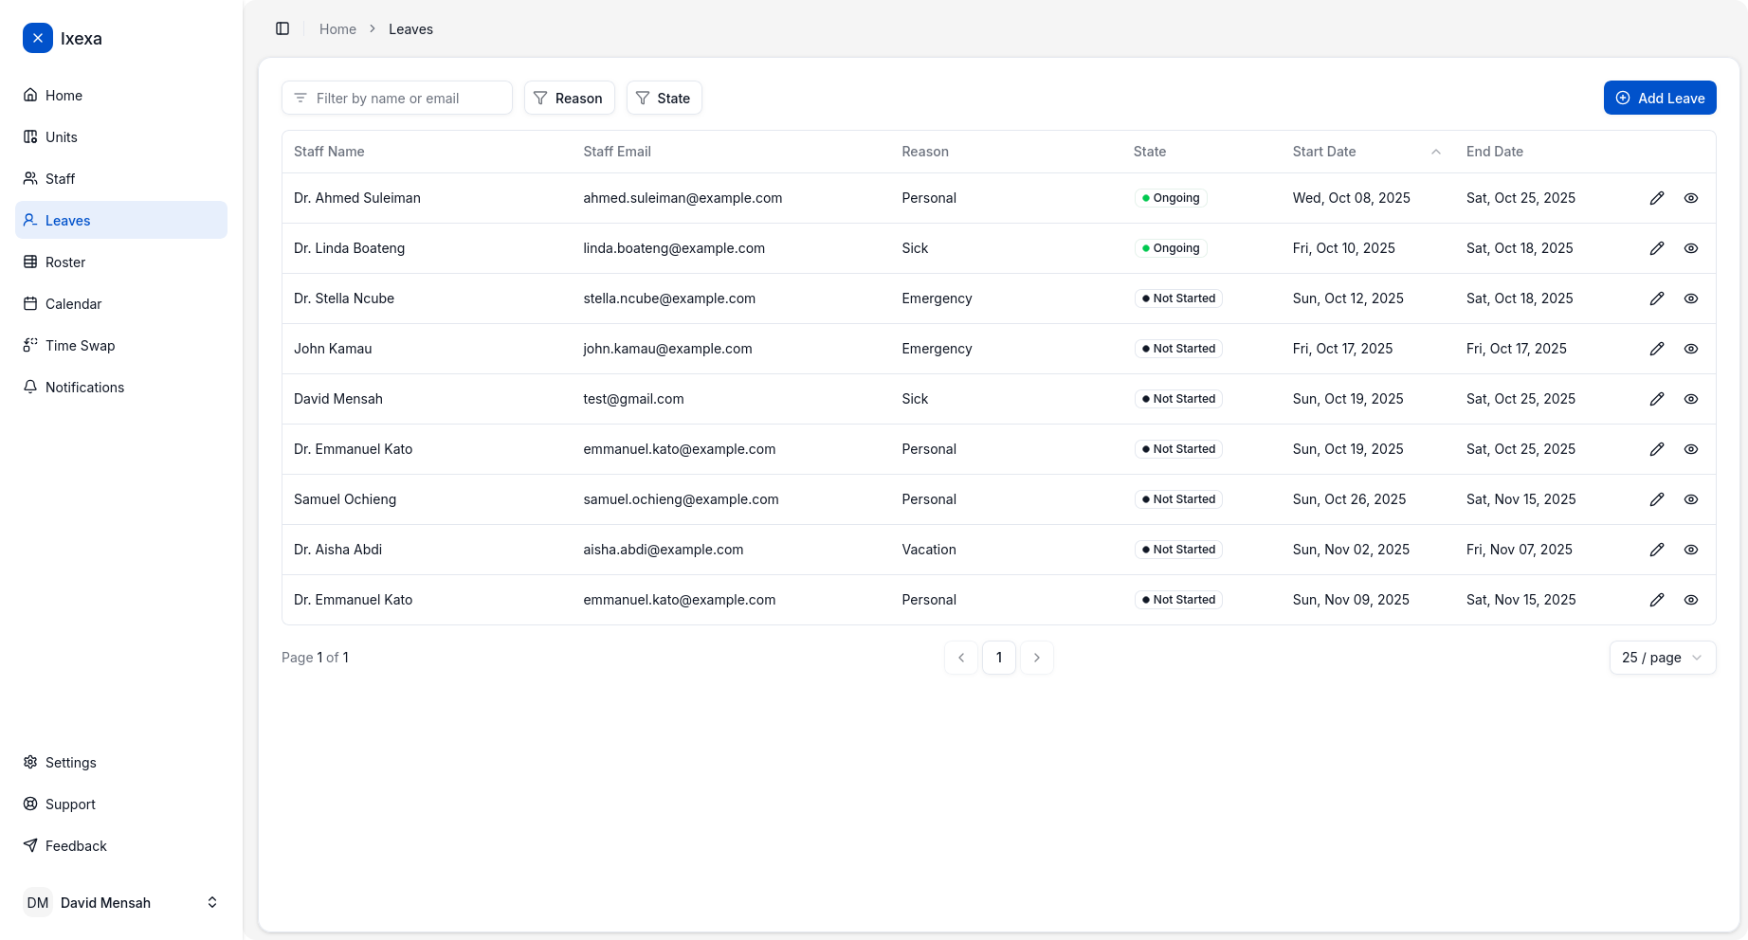Open the State filter dropdown
Viewport: 1748px width, 940px height.
point(664,99)
